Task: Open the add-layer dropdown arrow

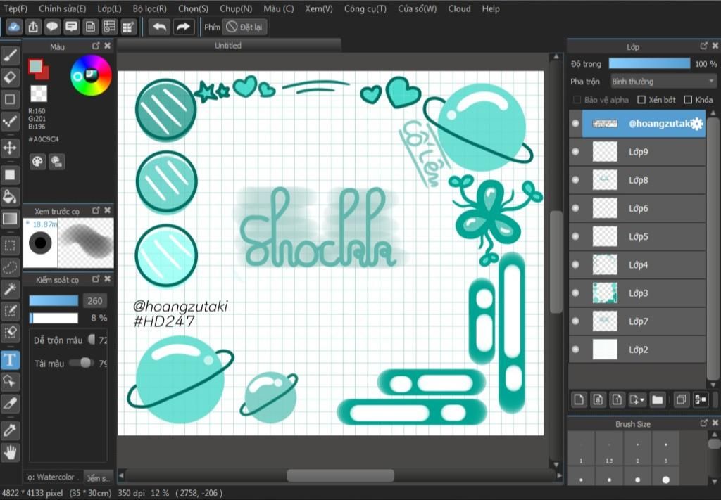Action: point(642,400)
